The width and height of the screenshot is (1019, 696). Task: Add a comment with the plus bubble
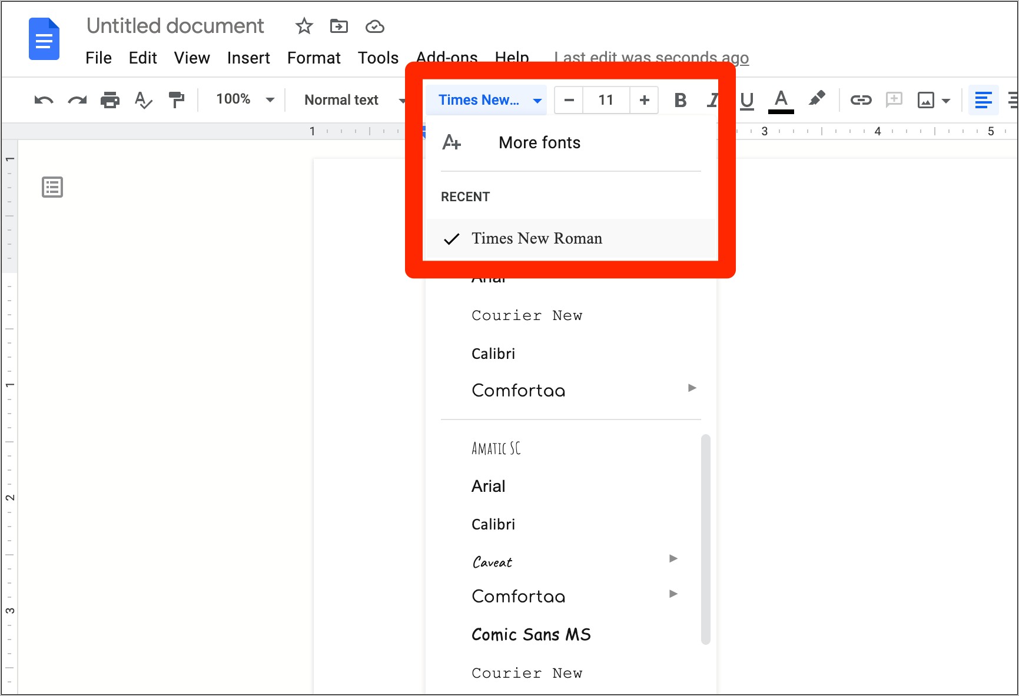point(894,99)
